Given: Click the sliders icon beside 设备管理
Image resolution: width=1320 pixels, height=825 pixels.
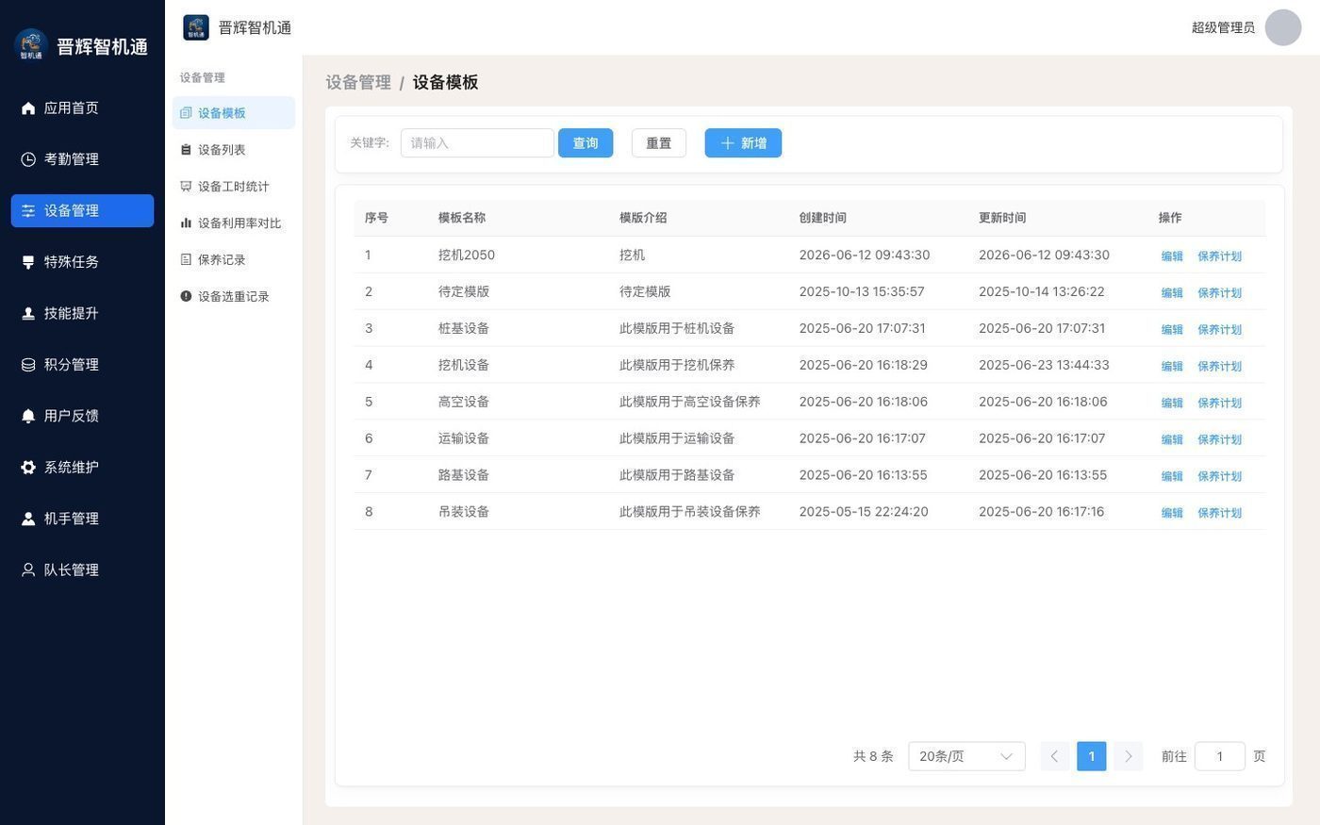Looking at the screenshot, I should [28, 211].
